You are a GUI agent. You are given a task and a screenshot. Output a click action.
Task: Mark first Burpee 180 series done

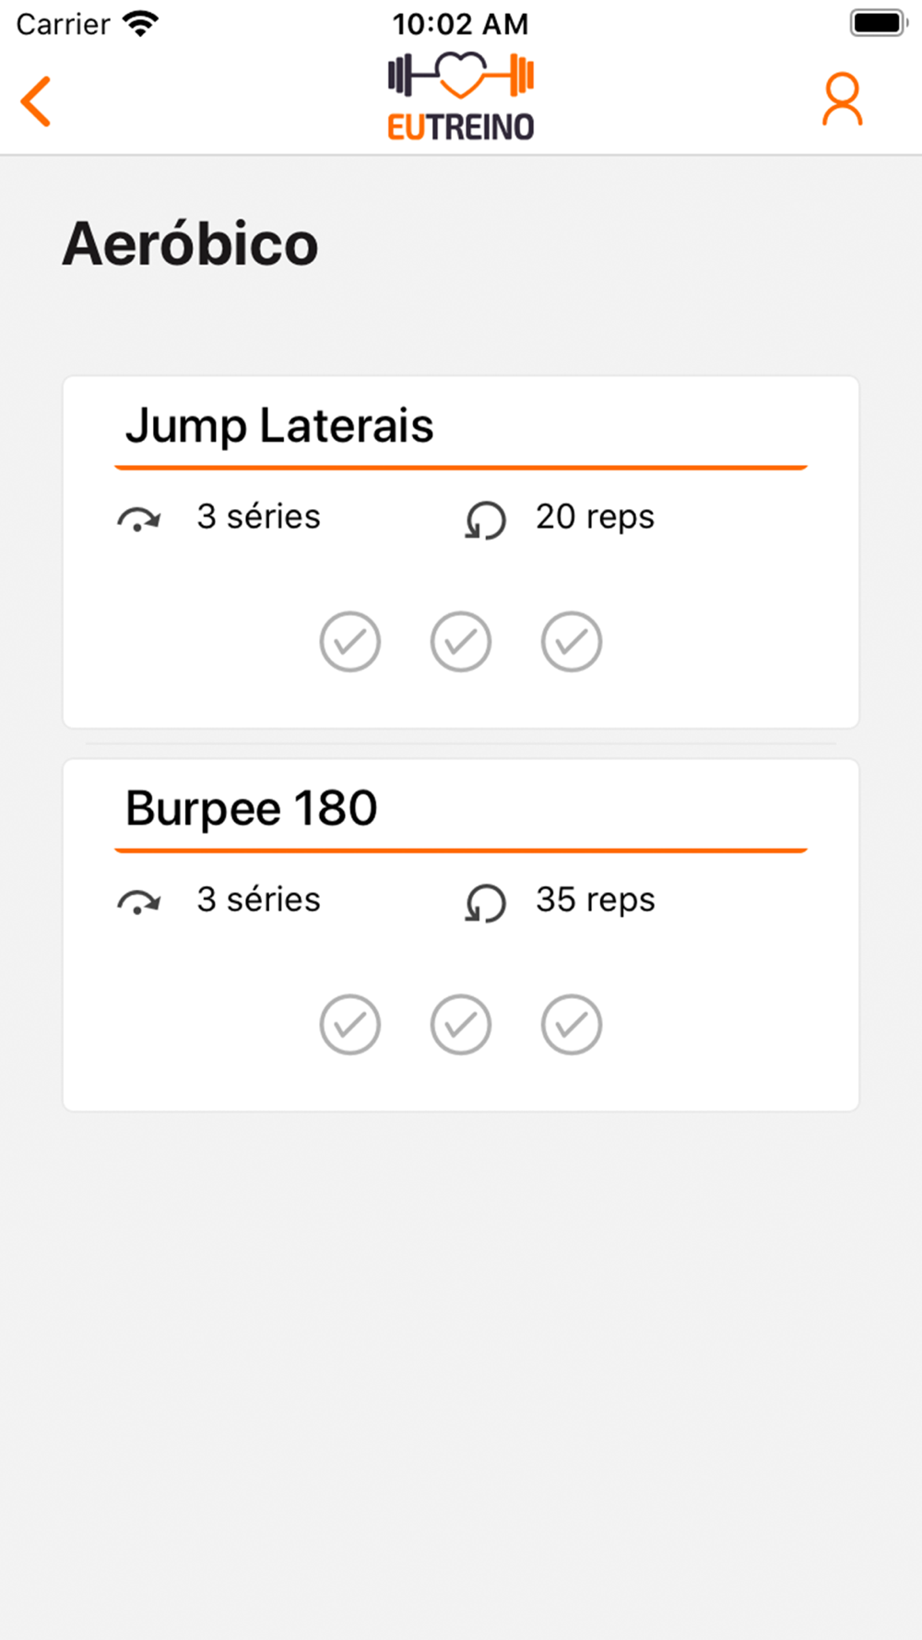pyautogui.click(x=350, y=1024)
